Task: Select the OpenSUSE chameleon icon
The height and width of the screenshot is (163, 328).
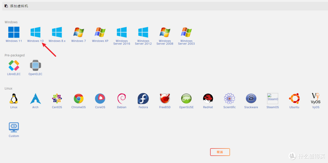Action: (x=186, y=98)
